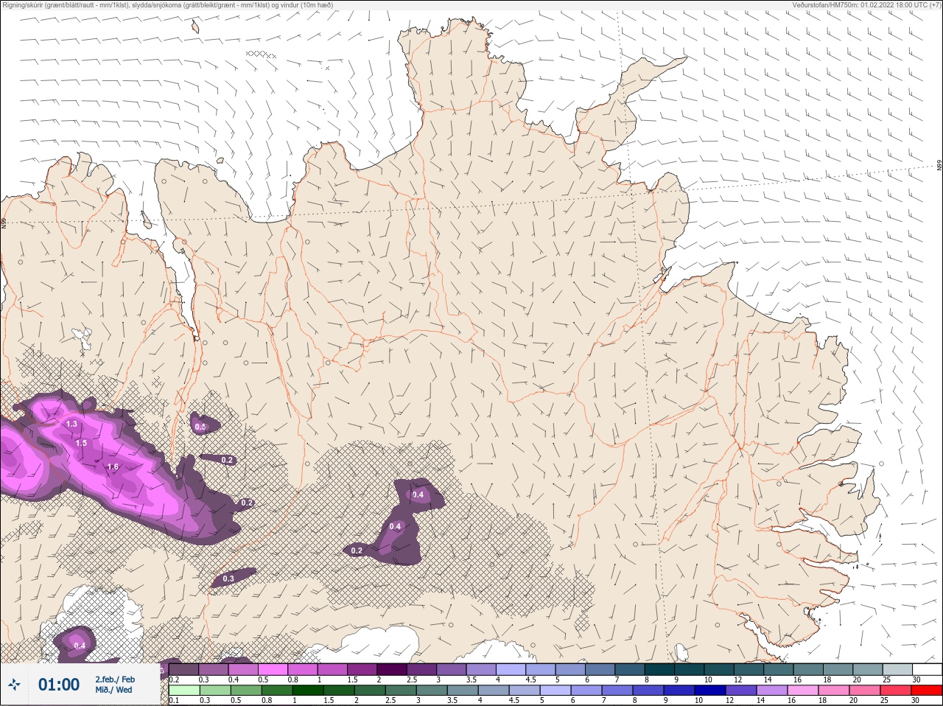This screenshot has height=706, width=943.
Task: Click the 1.6 precipitation label on the map
Action: point(113,467)
